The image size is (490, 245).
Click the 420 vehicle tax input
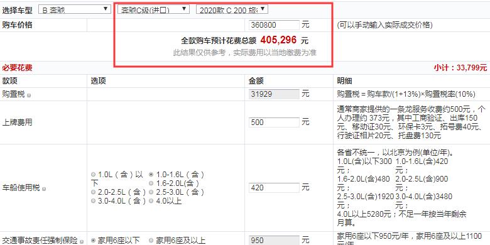pyautogui.click(x=274, y=188)
